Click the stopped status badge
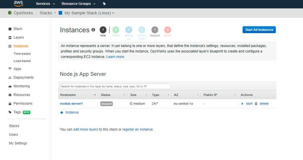Image resolution: width=303 pixels, height=160 pixels. pyautogui.click(x=106, y=104)
